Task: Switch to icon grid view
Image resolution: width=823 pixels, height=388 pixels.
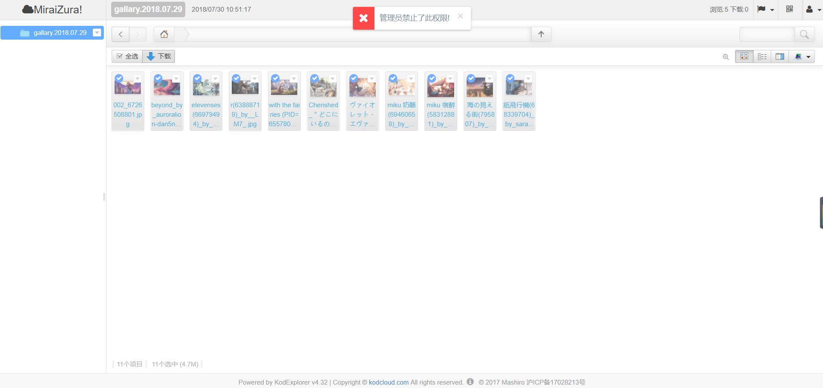Action: pyautogui.click(x=744, y=56)
